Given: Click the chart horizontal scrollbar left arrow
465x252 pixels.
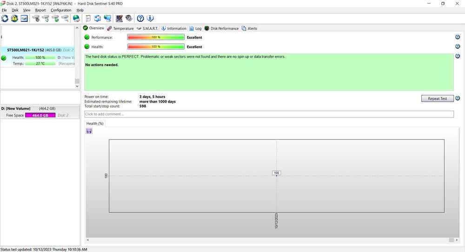Looking at the screenshot, I should pyautogui.click(x=88, y=240).
